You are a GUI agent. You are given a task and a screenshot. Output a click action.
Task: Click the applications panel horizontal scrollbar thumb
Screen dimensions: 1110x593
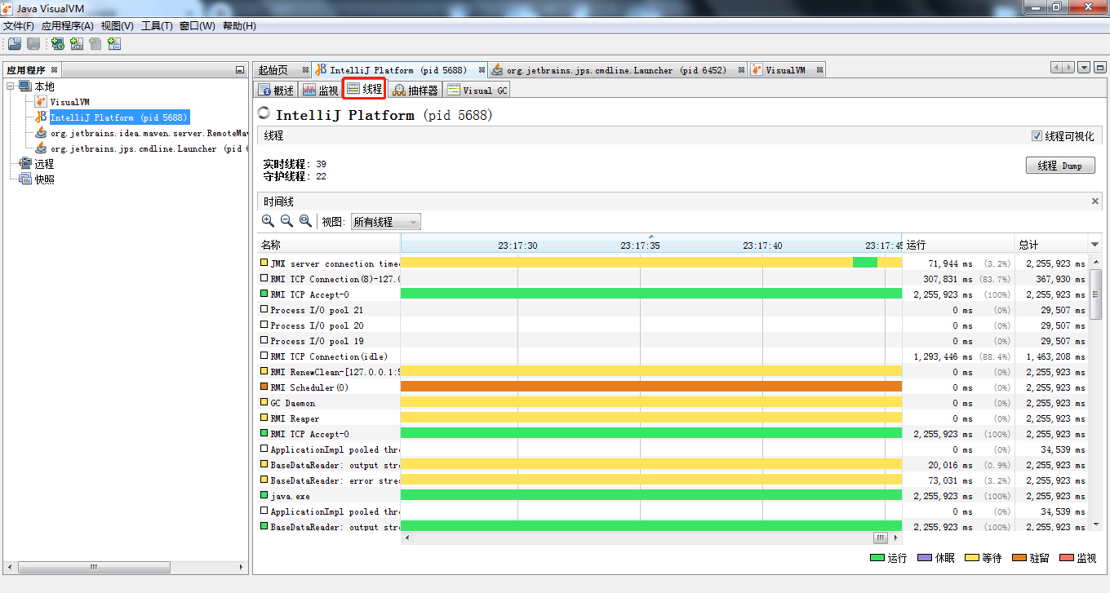[x=94, y=567]
